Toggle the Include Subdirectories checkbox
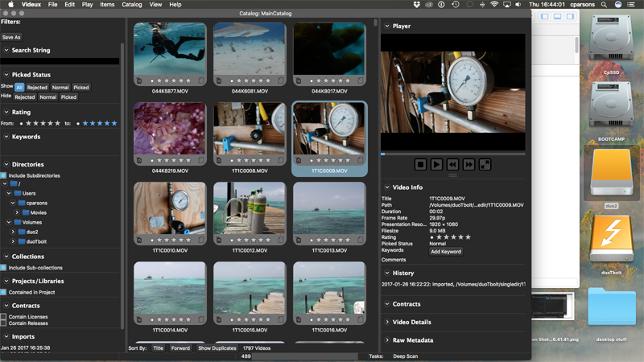Viewport: 644px width, 362px height. (x=3, y=175)
